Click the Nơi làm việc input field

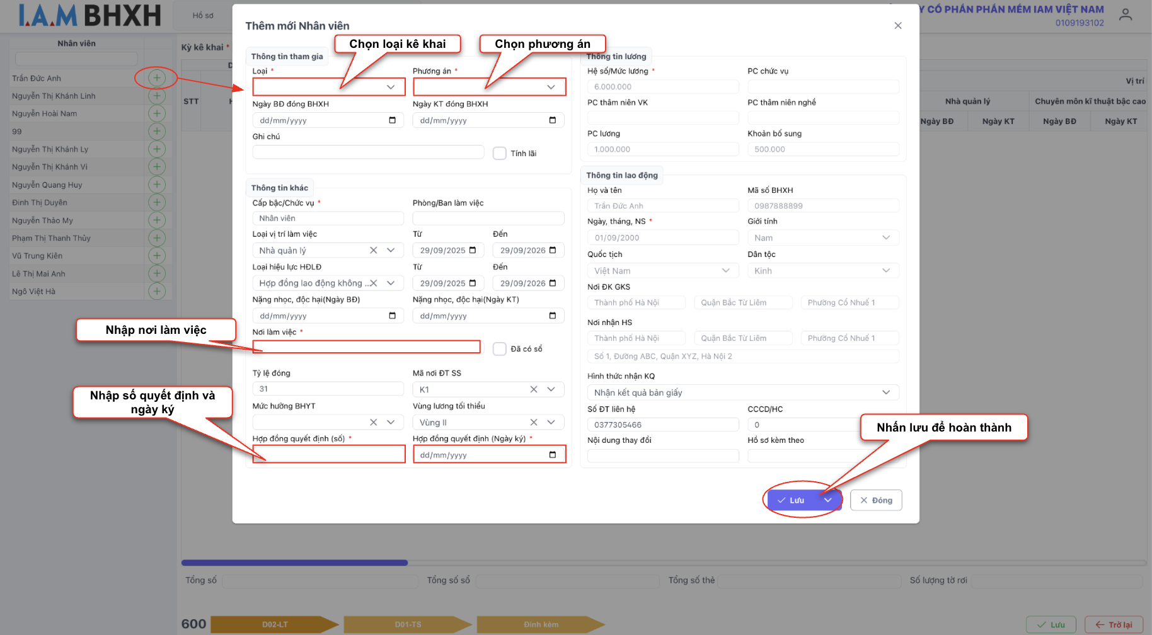coord(366,347)
